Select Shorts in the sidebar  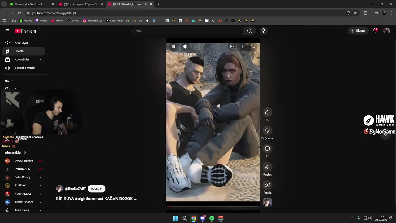click(x=24, y=51)
